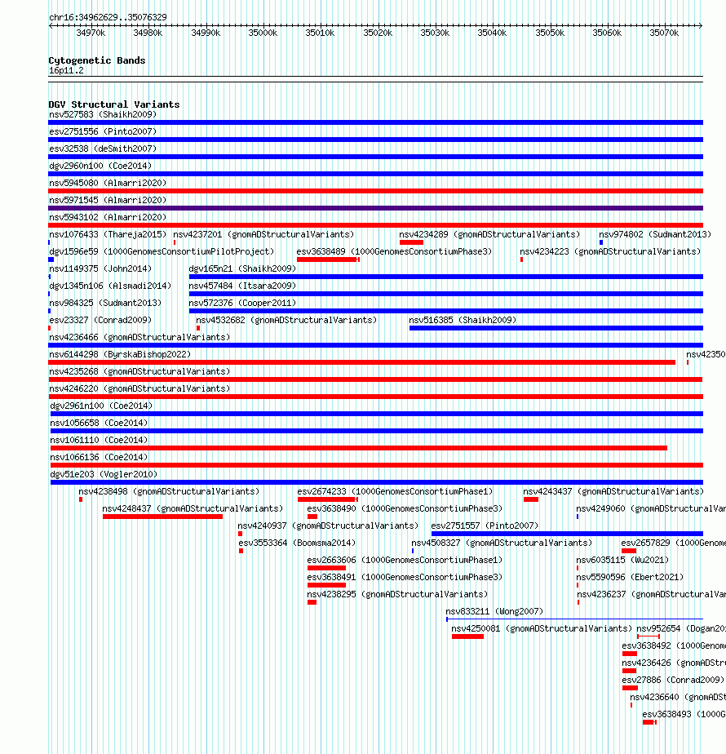Select the nsv5945080 (Almarri2020) red bar

(x=375, y=191)
